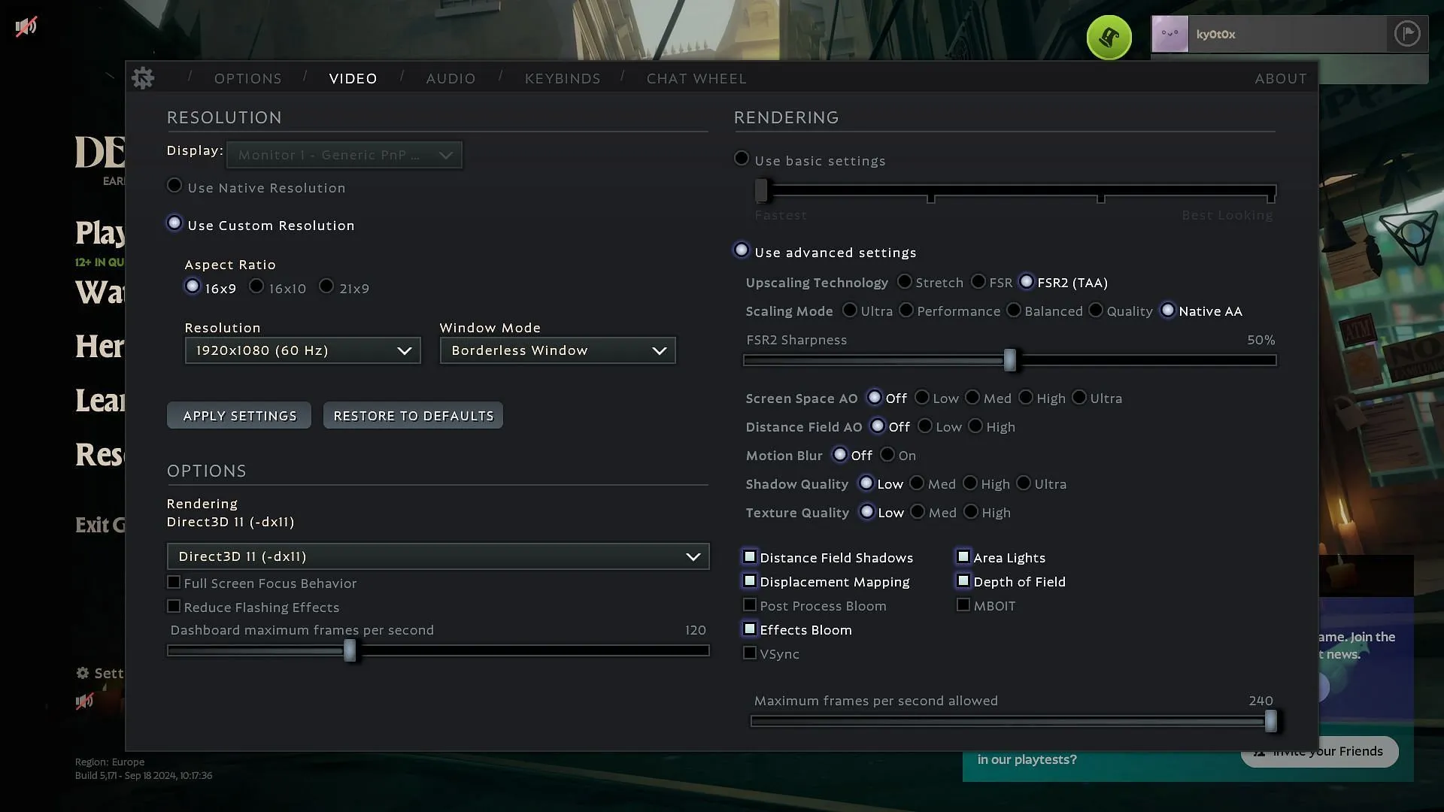Click the green profile/avatar icon

point(1109,37)
